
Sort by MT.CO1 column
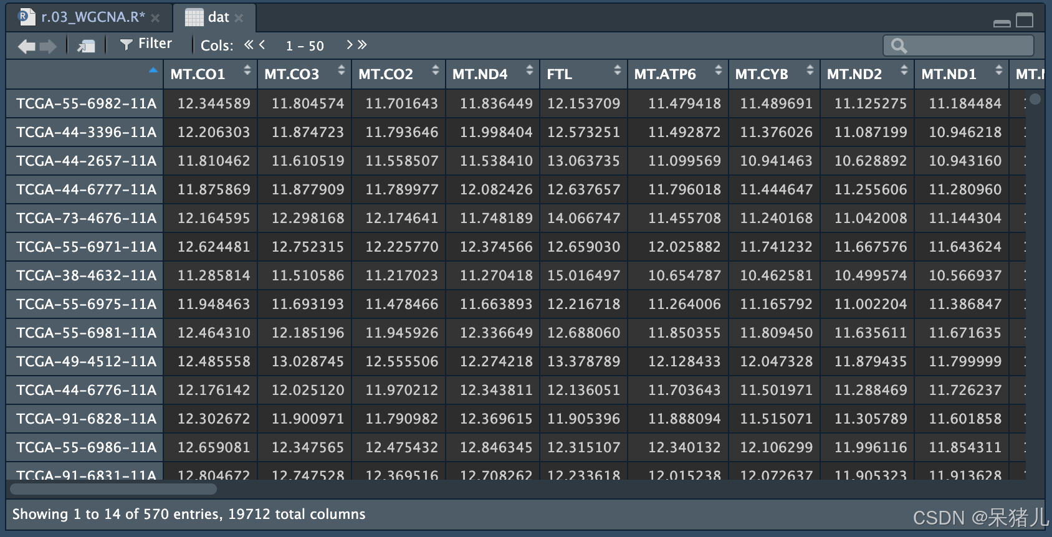(210, 74)
